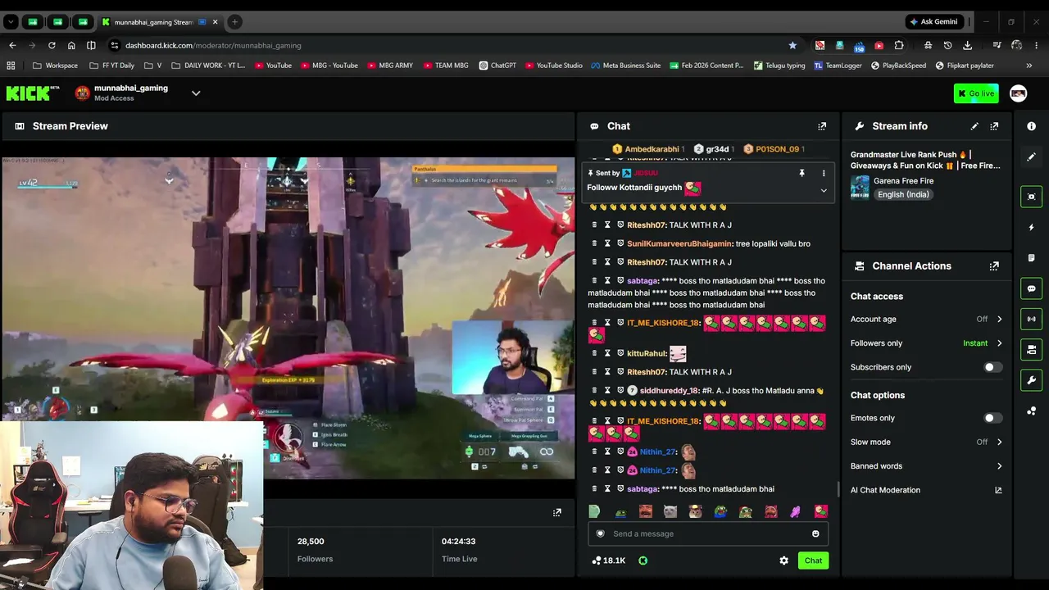Open Chrome extensions puzzle icon
Viewport: 1049px width, 590px height.
[899, 45]
